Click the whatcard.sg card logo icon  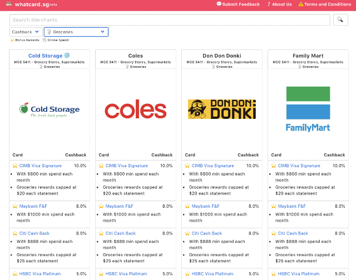(x=9, y=4)
